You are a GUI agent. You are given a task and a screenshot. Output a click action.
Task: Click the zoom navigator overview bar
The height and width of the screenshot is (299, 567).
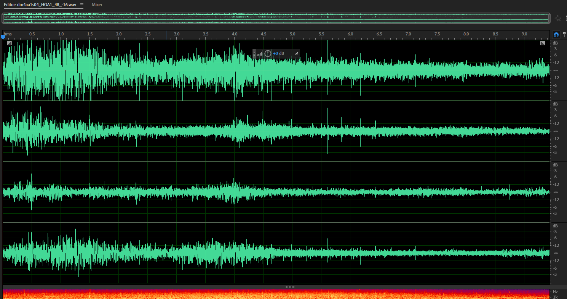pyautogui.click(x=276, y=18)
